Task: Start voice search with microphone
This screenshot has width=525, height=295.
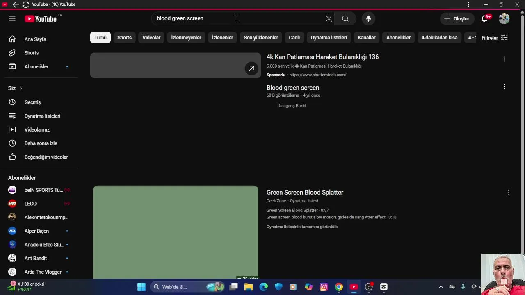Action: 368,18
